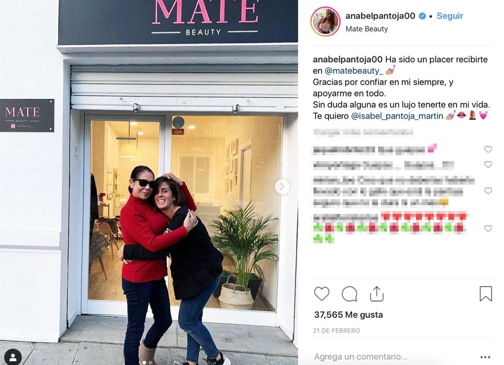This screenshot has width=504, height=365.
Task: Open the three-dot more options menu
Action: (485, 357)
